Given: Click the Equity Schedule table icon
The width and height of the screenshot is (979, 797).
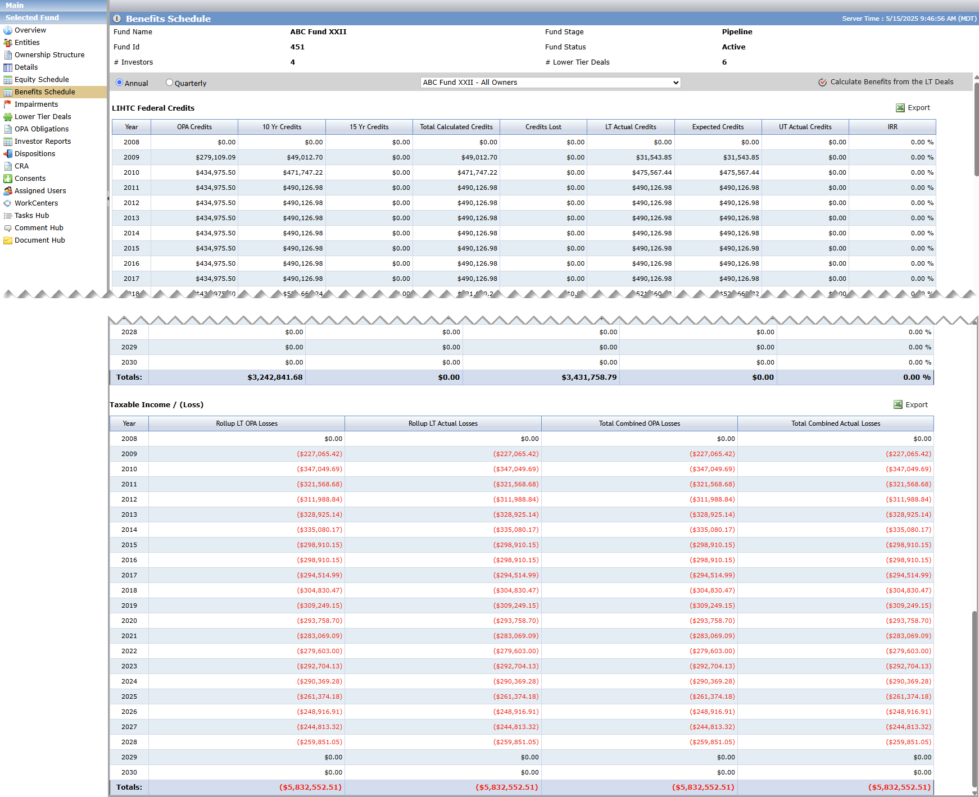Looking at the screenshot, I should pyautogui.click(x=8, y=80).
